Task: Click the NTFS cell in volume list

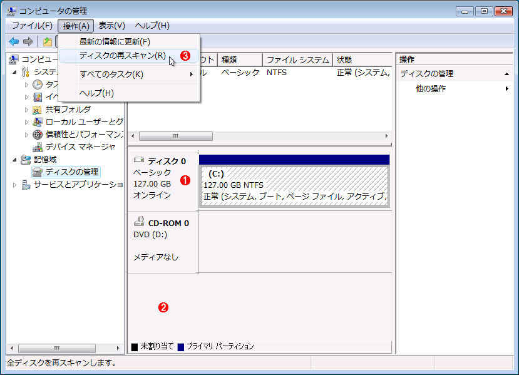Action: [x=276, y=73]
